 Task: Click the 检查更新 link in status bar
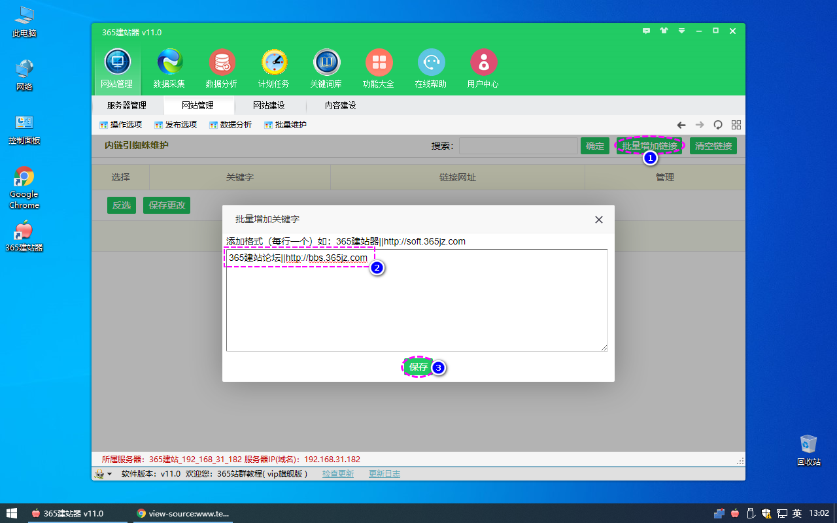(x=338, y=474)
